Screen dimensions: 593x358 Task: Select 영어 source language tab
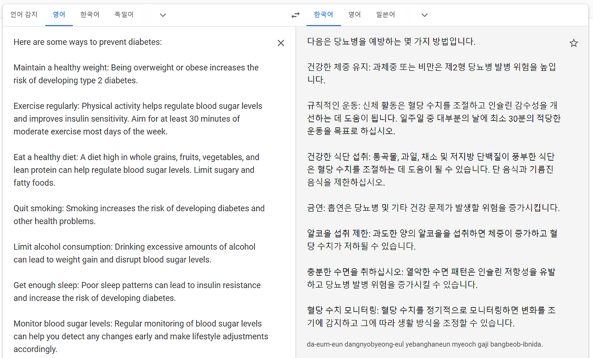(x=59, y=15)
